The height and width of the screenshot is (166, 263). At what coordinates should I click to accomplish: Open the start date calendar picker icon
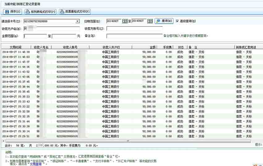click(x=125, y=21)
